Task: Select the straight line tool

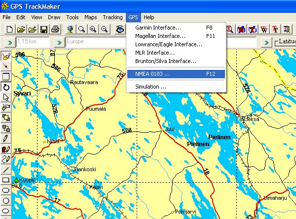Action: [x=6, y=170]
